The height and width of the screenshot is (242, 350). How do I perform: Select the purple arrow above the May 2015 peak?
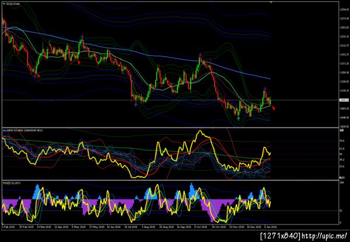point(83,36)
